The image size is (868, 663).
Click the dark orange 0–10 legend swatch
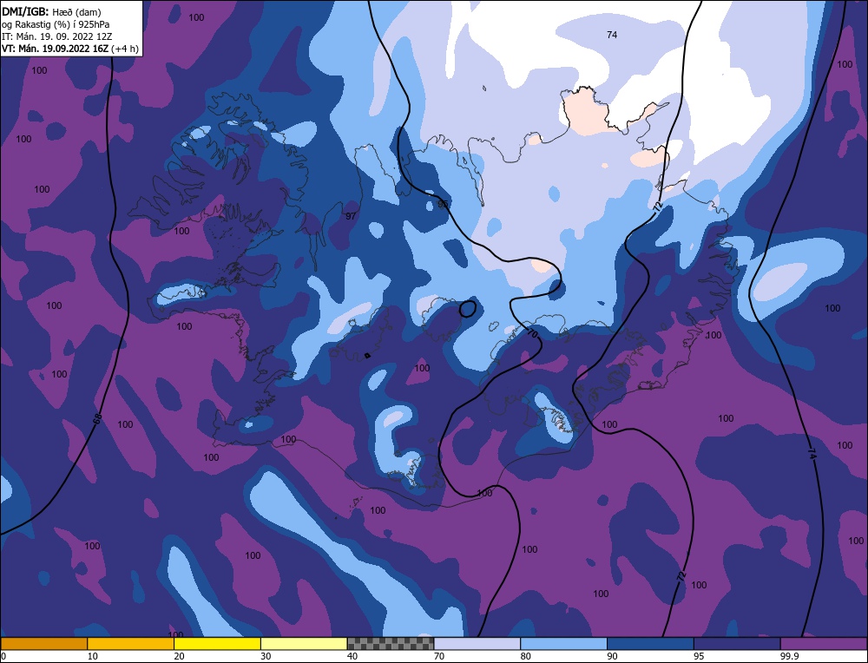[x=43, y=644]
